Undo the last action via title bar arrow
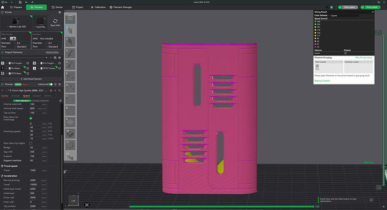Image resolution: width=387 pixels, height=210 pixels. [x=26, y=2]
